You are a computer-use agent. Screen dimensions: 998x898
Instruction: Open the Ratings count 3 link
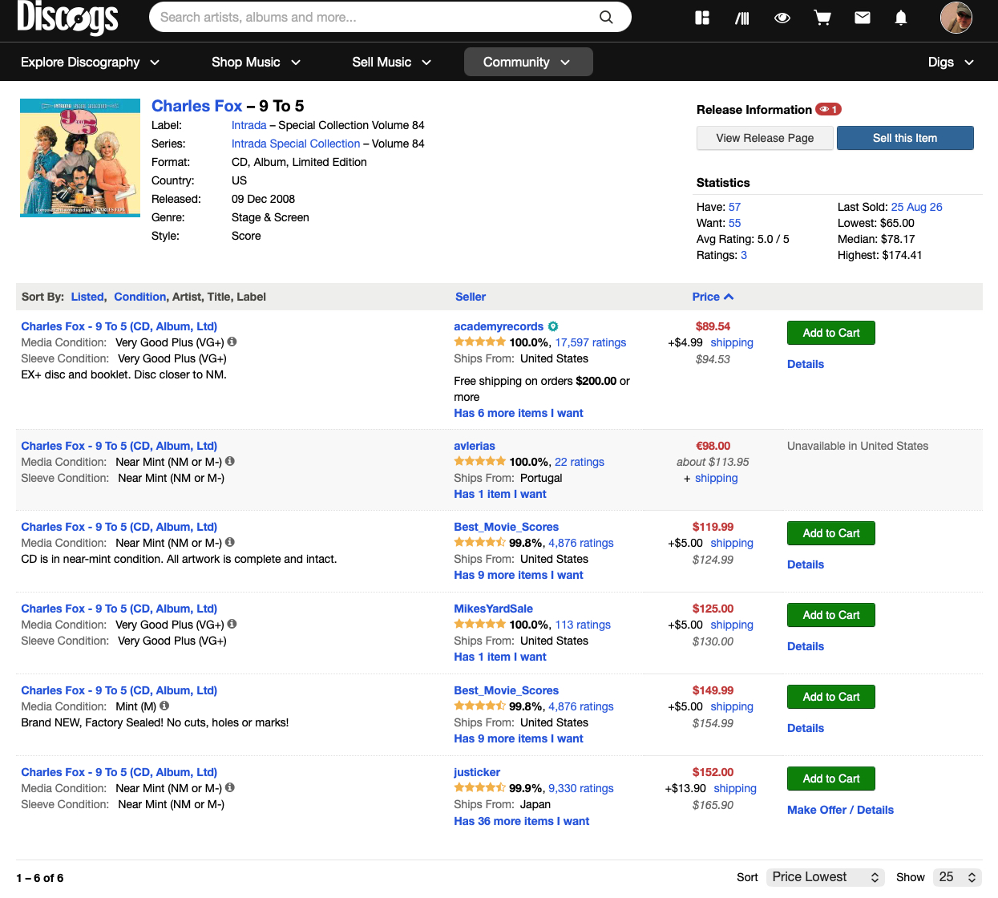click(x=744, y=255)
